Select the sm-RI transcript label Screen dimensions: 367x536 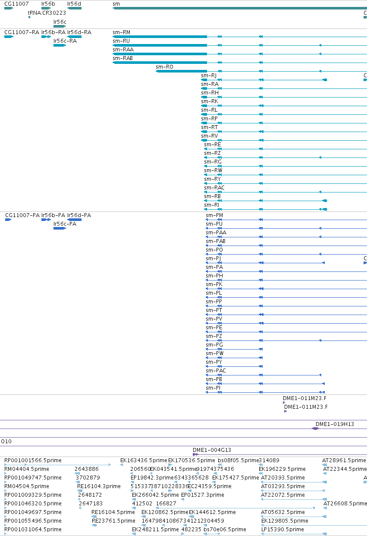(211, 205)
